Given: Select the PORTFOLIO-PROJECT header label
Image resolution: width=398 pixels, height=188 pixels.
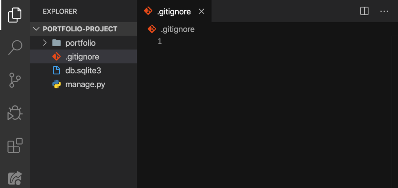Looking at the screenshot, I should [80, 29].
